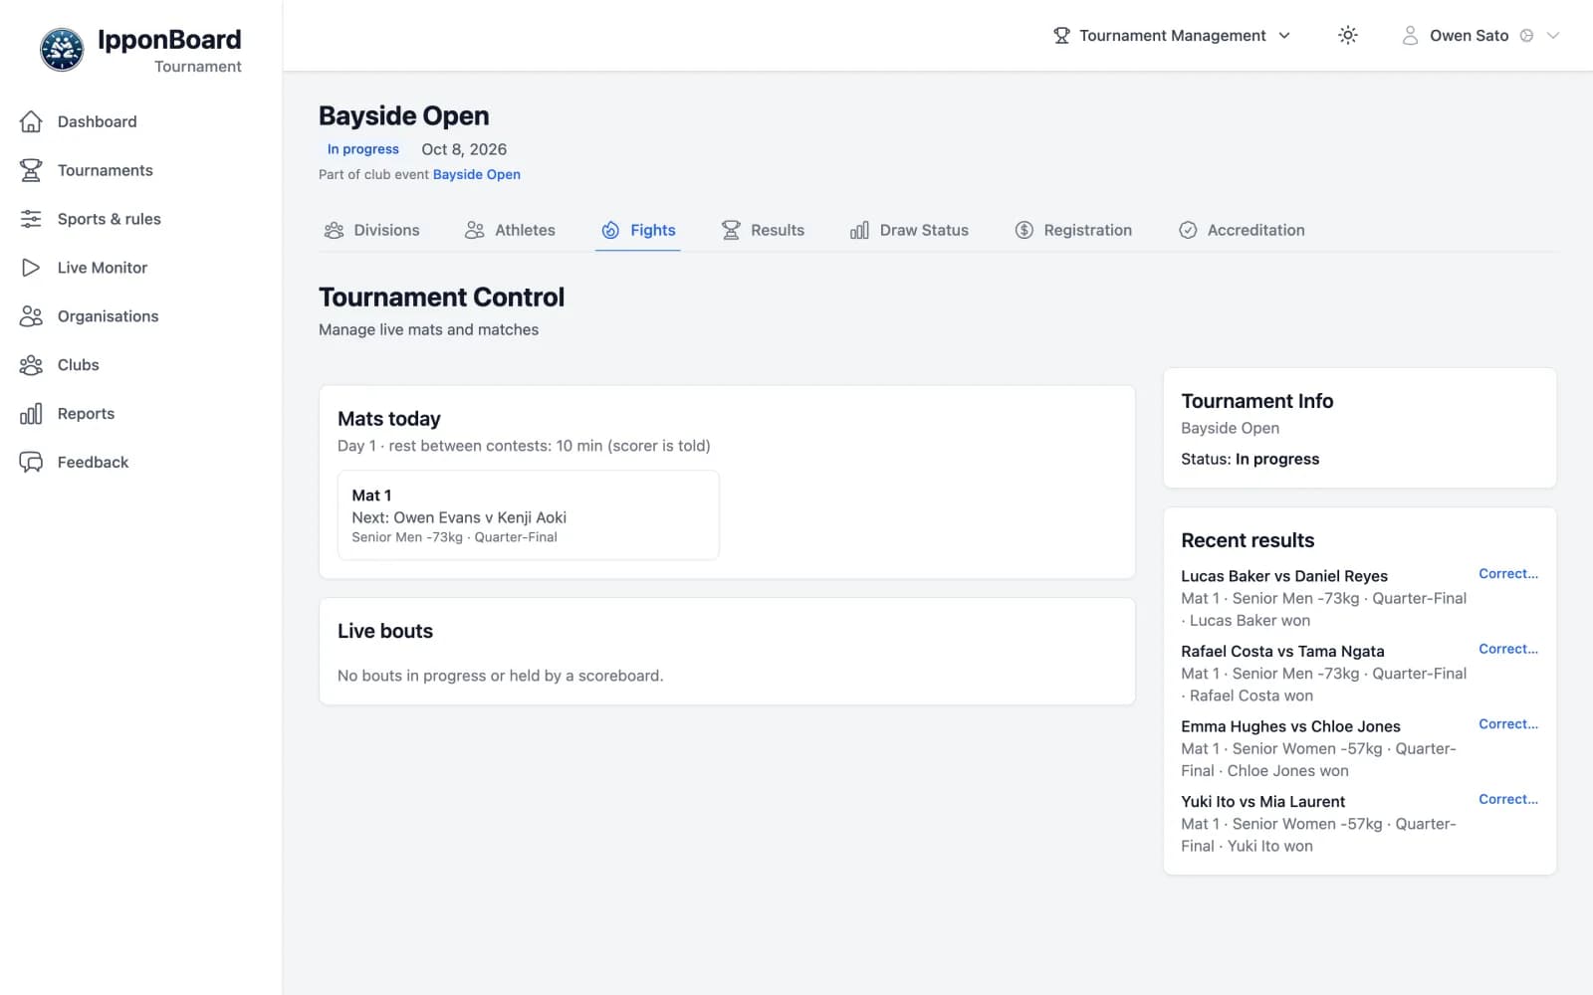Click the Recent results heading
This screenshot has width=1593, height=995.
[x=1248, y=540]
